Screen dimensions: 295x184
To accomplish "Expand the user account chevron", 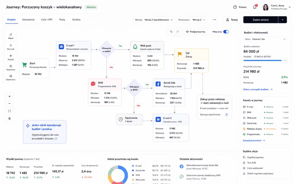I will (290, 7).
